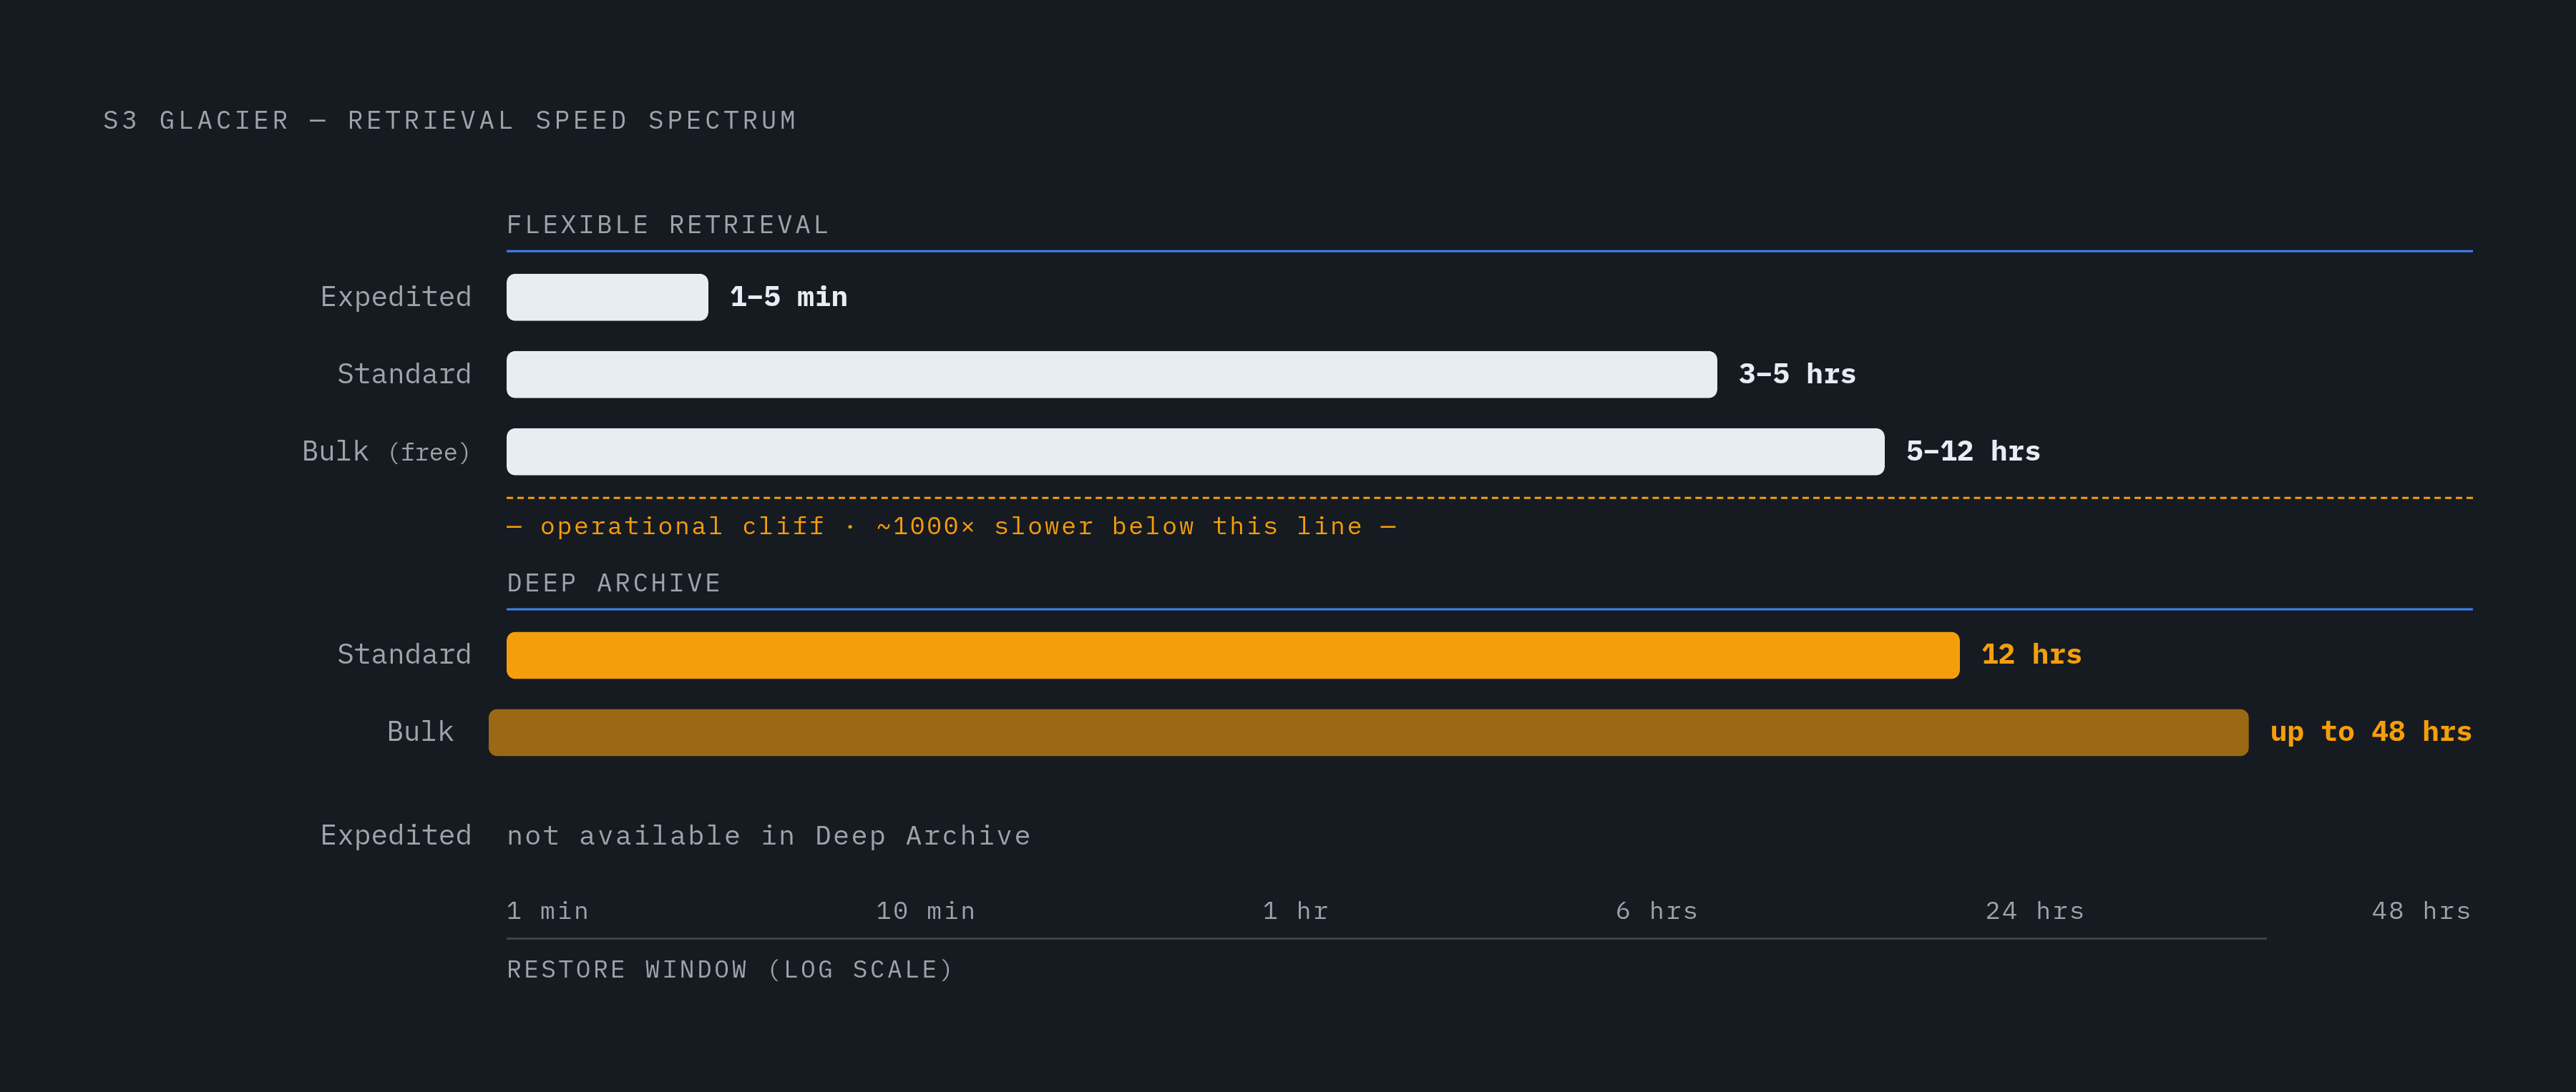Click the 'Standard' label under Flexible Retrieval
Screen dimensions: 2576x1092
point(404,374)
